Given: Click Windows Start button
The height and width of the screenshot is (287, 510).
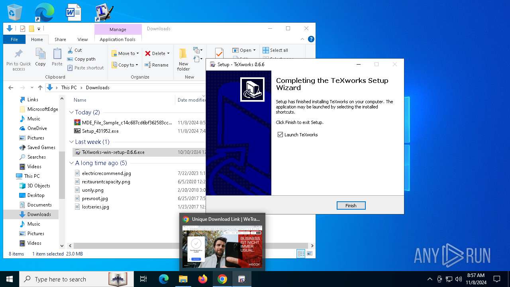Looking at the screenshot, I should click(10, 279).
